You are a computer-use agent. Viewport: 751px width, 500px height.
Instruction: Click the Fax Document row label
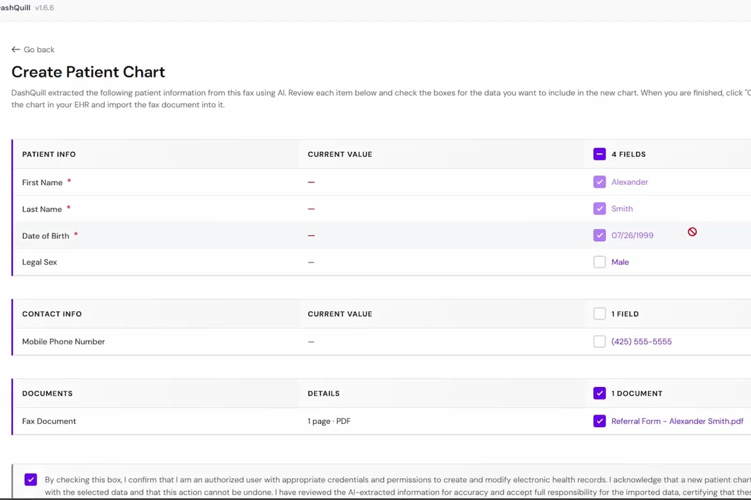point(49,421)
